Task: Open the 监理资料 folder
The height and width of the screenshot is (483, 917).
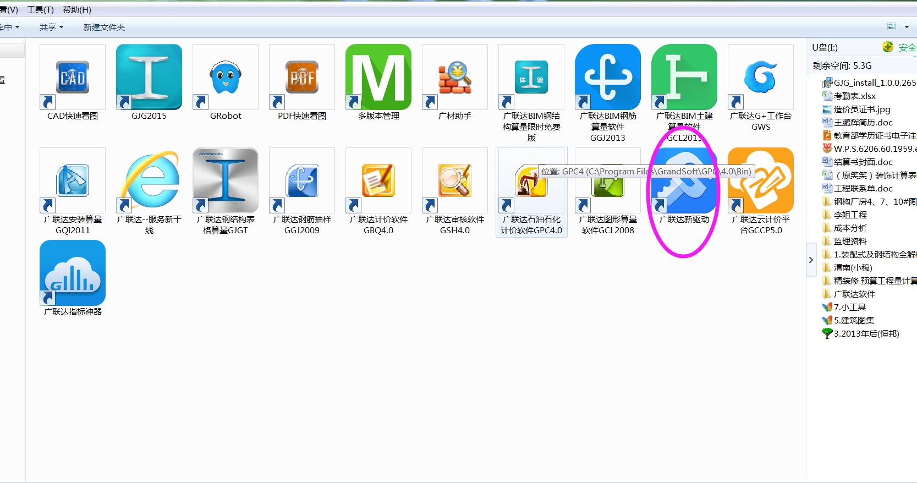Action: click(844, 241)
